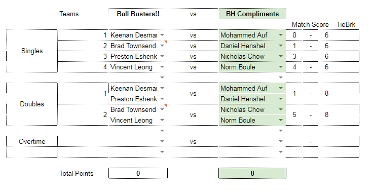Open dropdown arrow beside Mohammed Auf in Singles
Image resolution: width=372 pixels, height=194 pixels.
tap(281, 35)
